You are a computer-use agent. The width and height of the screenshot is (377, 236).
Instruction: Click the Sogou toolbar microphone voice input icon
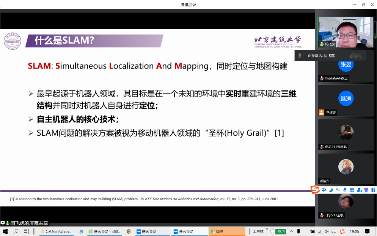(345, 190)
